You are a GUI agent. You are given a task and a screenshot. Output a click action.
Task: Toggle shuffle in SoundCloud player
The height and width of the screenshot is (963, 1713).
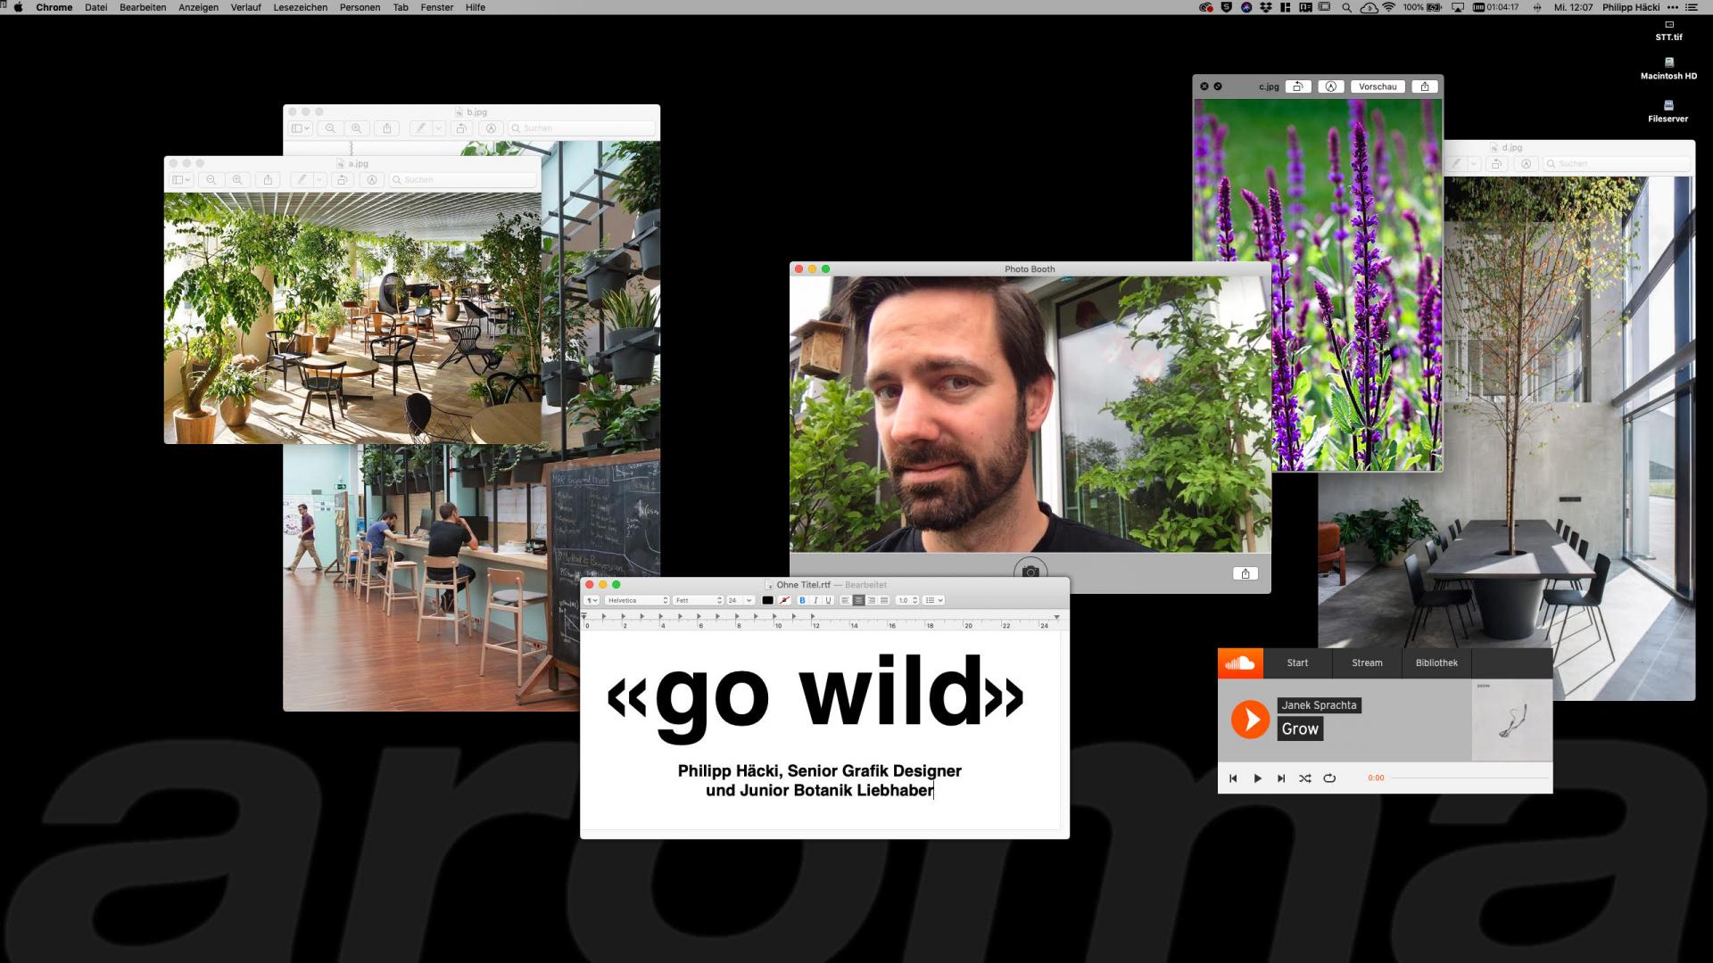point(1305,778)
